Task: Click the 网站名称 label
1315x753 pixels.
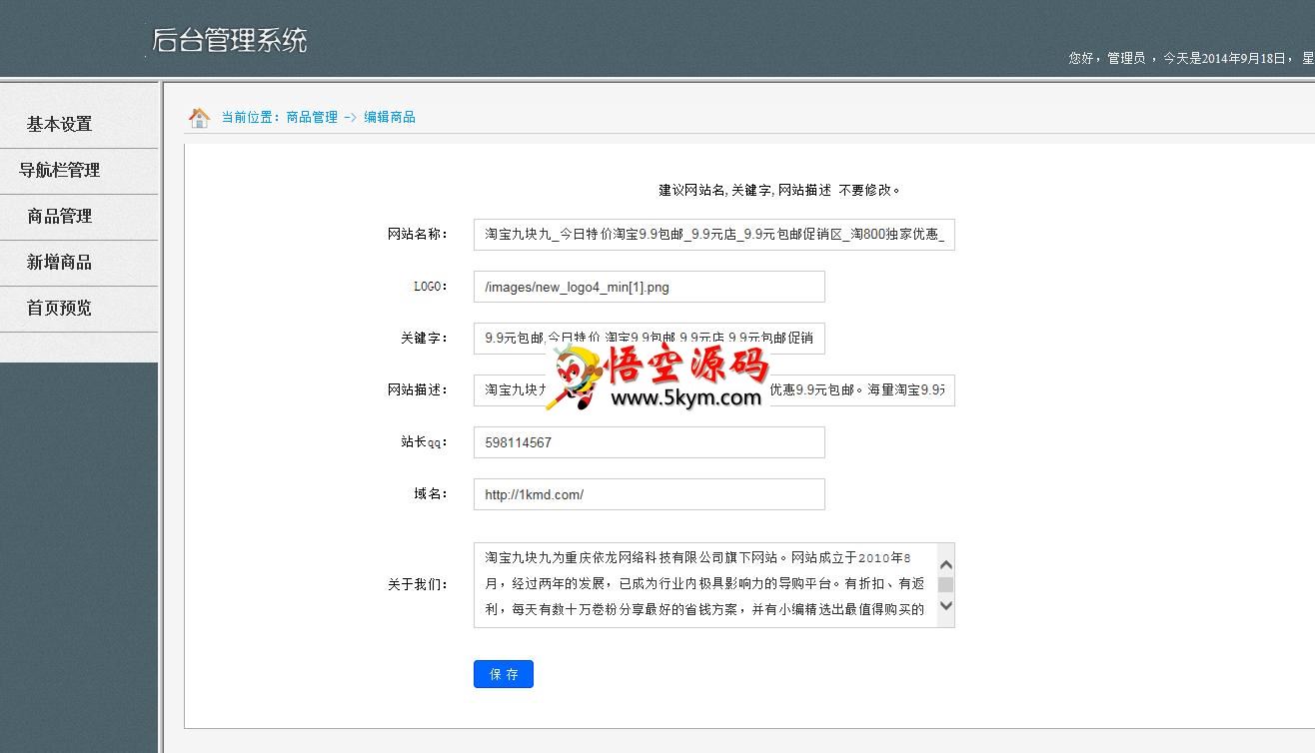Action: coord(418,235)
